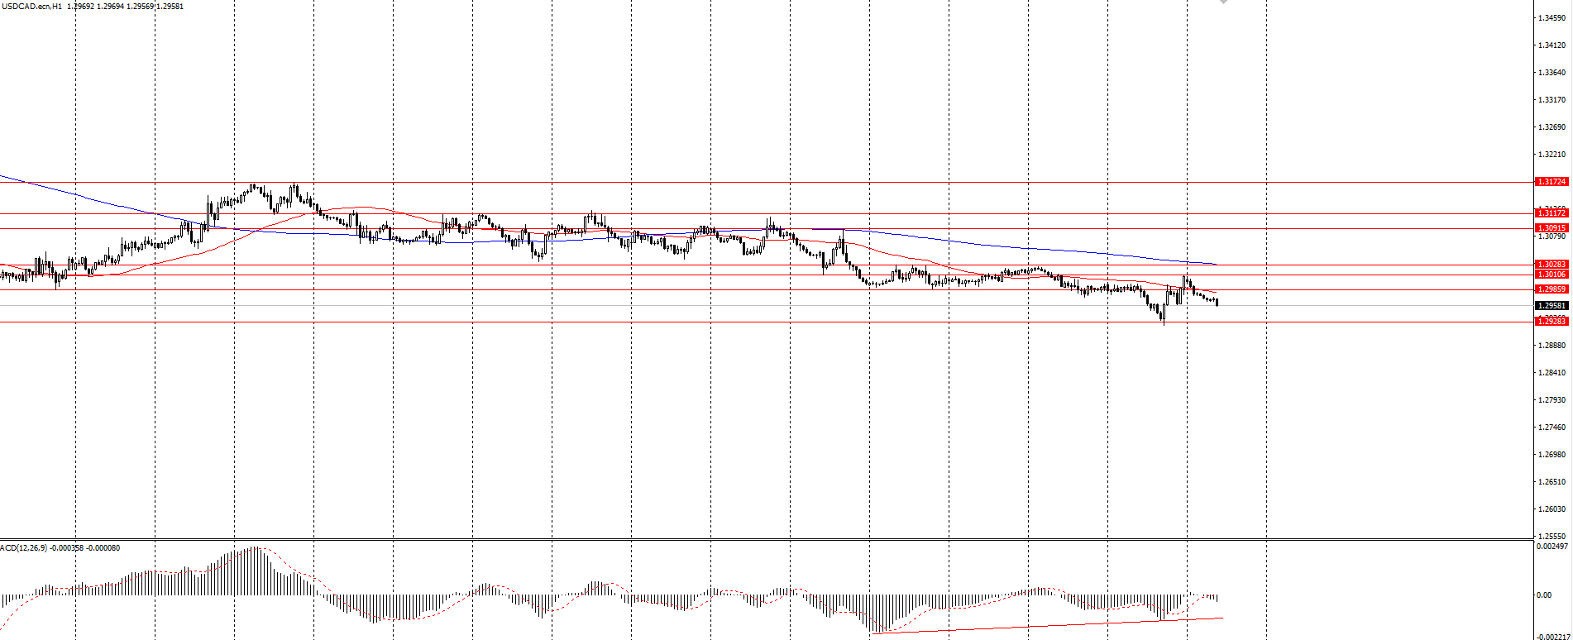Click the 1.30790 price axis value

point(1551,236)
